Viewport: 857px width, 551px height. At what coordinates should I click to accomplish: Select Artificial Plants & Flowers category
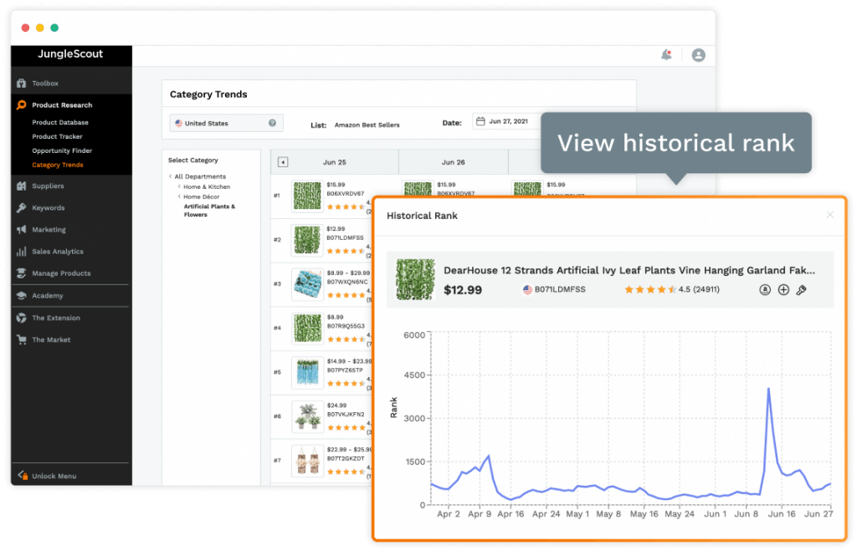point(208,210)
